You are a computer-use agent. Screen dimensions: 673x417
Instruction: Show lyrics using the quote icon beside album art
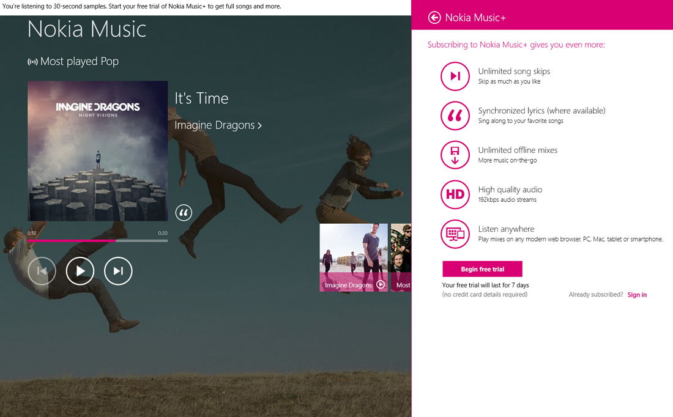[184, 212]
